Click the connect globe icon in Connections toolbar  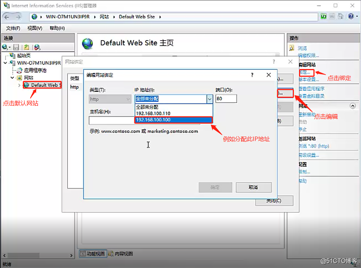coord(5,47)
